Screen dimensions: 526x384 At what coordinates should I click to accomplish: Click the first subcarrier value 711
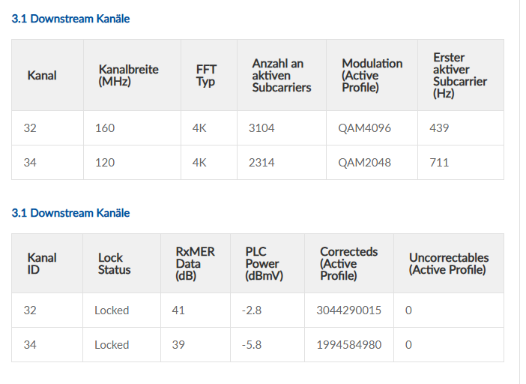click(439, 163)
